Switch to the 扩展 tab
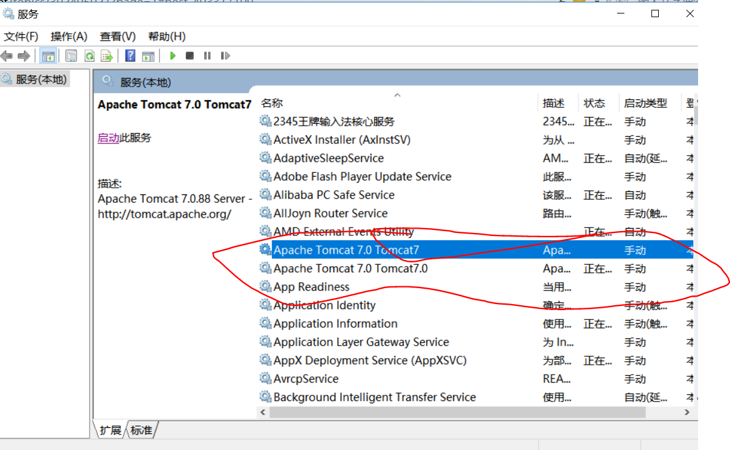Viewport: 730px width, 450px height. (111, 430)
